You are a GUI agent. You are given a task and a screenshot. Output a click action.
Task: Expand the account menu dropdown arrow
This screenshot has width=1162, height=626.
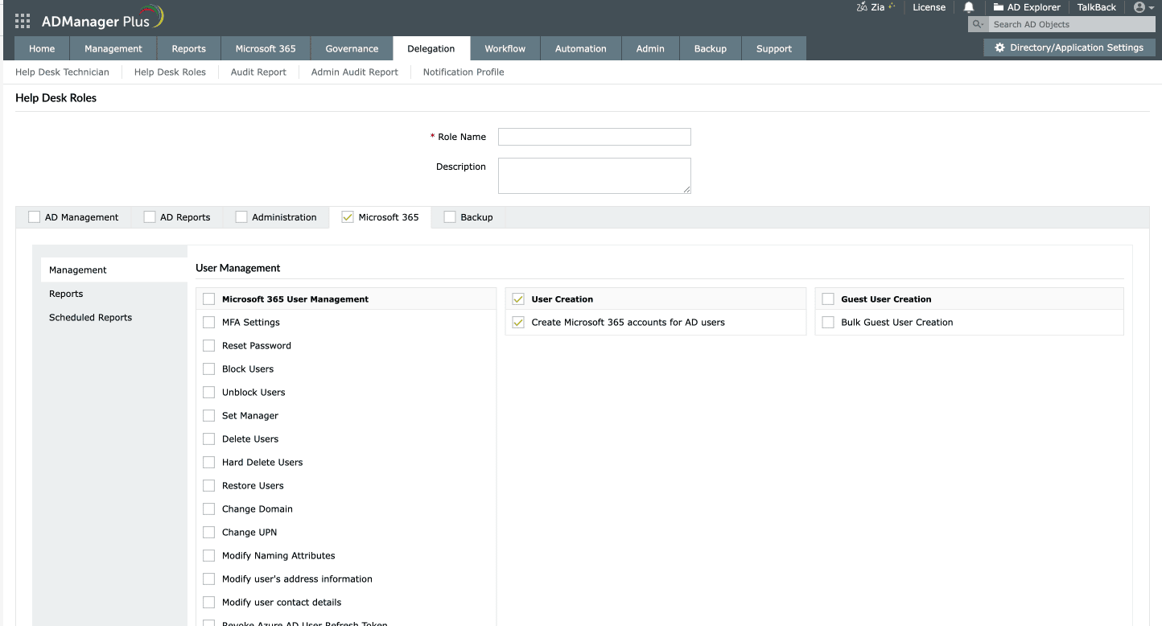coord(1152,7)
